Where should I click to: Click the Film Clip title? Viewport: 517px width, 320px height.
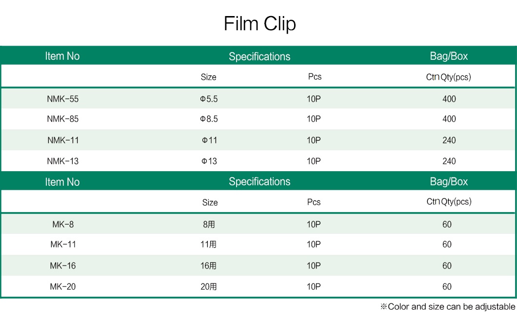point(260,24)
